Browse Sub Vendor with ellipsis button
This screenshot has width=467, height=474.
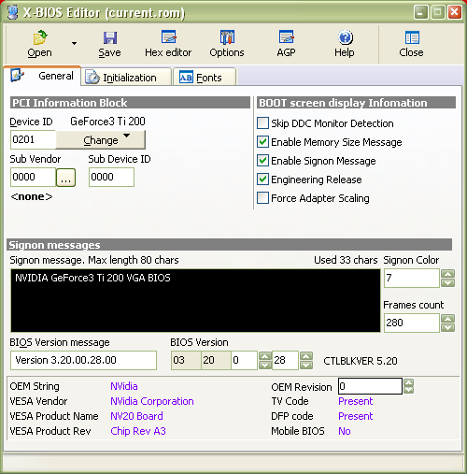point(65,178)
